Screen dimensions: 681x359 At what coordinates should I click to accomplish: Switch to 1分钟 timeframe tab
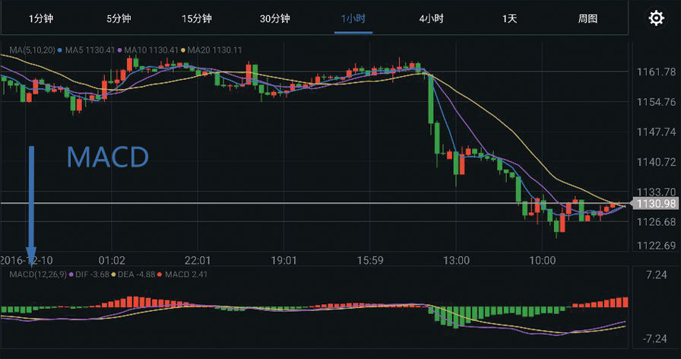click(40, 18)
